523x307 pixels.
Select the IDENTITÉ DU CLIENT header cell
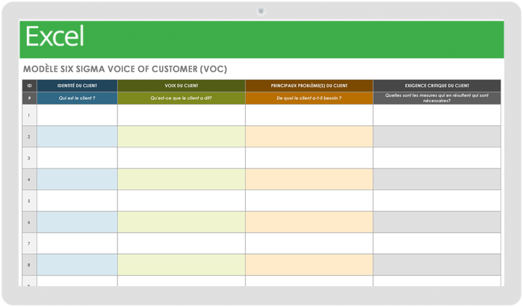77,86
